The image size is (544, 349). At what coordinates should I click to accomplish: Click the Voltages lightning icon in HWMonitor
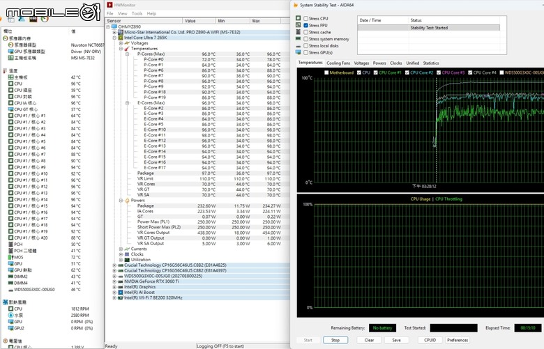pyautogui.click(x=127, y=43)
